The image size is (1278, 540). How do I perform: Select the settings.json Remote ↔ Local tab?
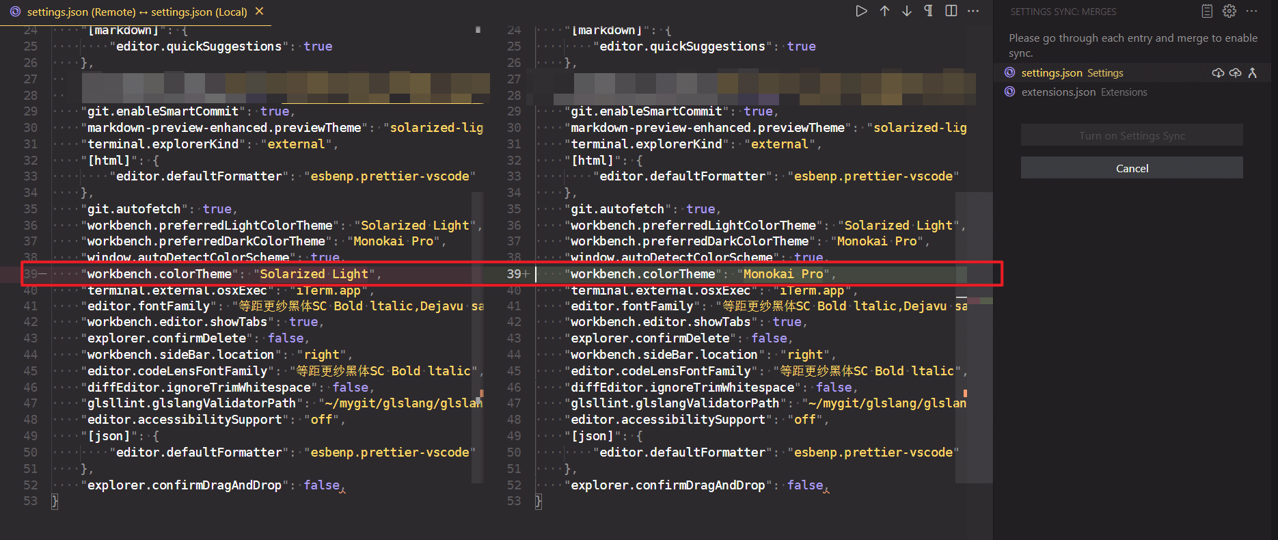click(137, 12)
